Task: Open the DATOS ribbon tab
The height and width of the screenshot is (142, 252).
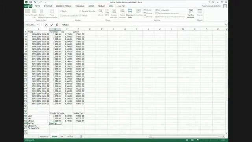Action: click(x=91, y=6)
